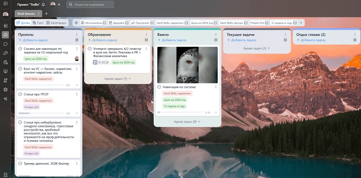This screenshot has width=361, height=178.
Task: Open Проекты column three-dot menu
Action: [77, 35]
